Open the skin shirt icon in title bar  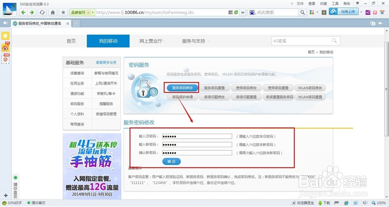(357, 3)
